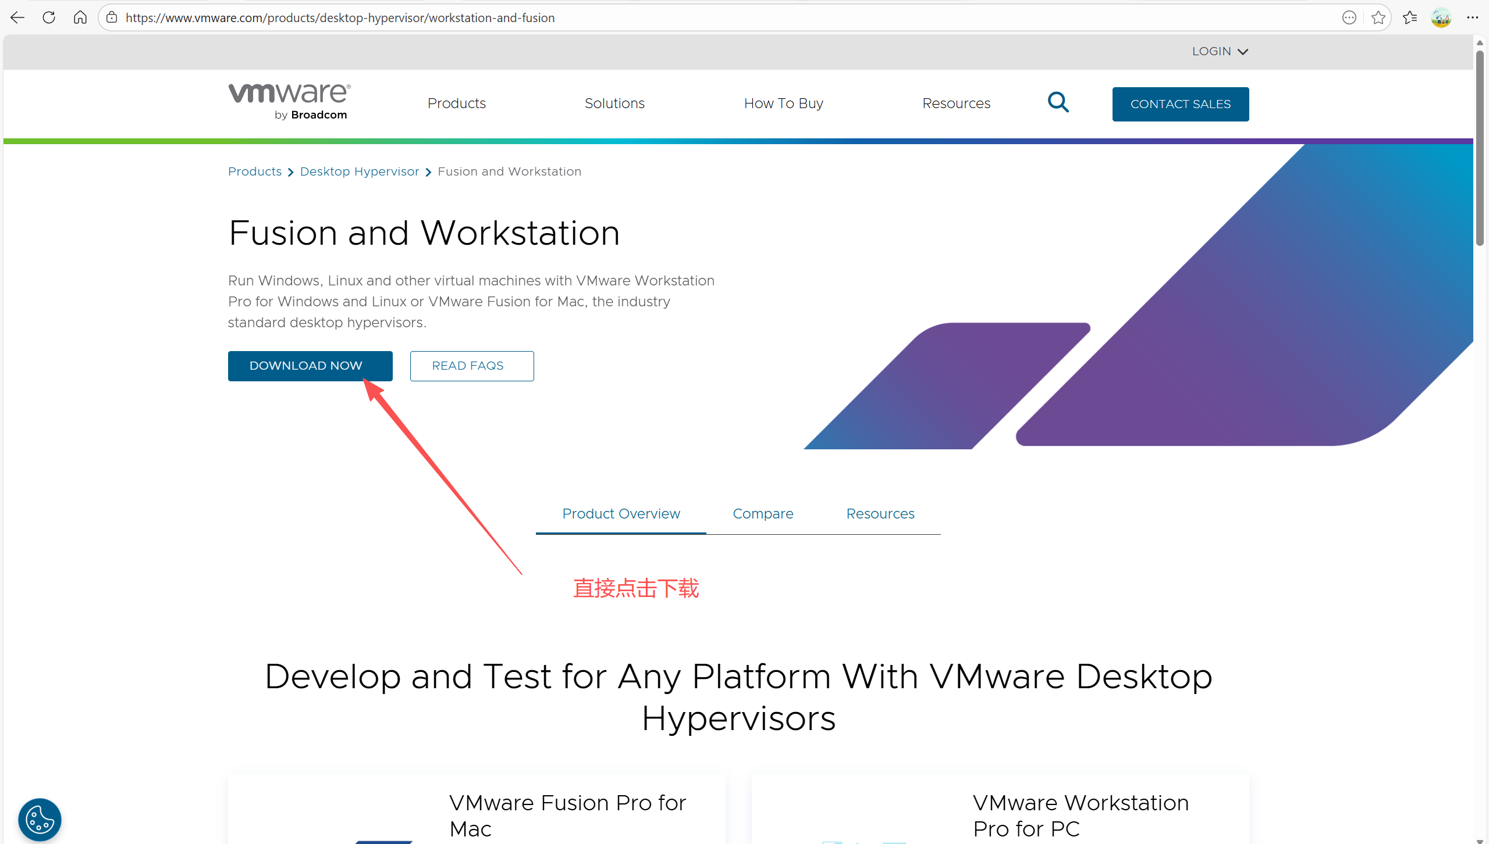Open cookie settings icon

(x=40, y=820)
